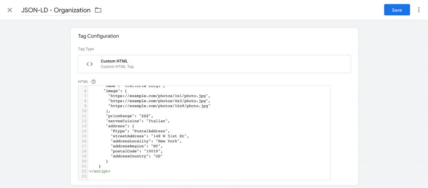Click line number 13 in the gutter
Screen dimensions: 428x188
[x=84, y=126]
